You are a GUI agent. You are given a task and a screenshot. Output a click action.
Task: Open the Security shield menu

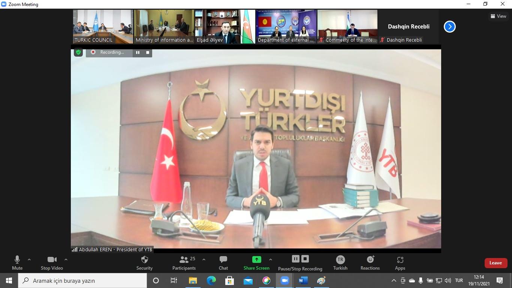[x=144, y=263]
